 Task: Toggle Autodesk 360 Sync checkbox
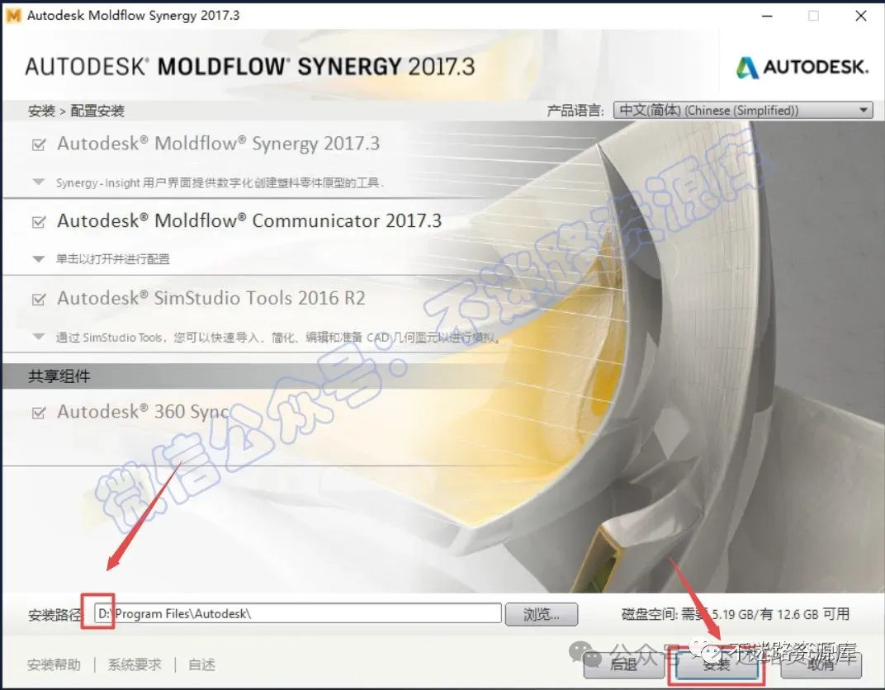tap(39, 413)
